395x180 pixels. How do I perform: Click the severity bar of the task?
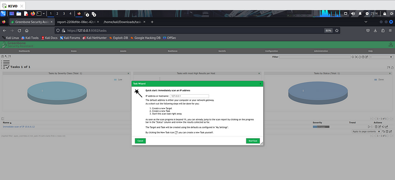(x=321, y=127)
